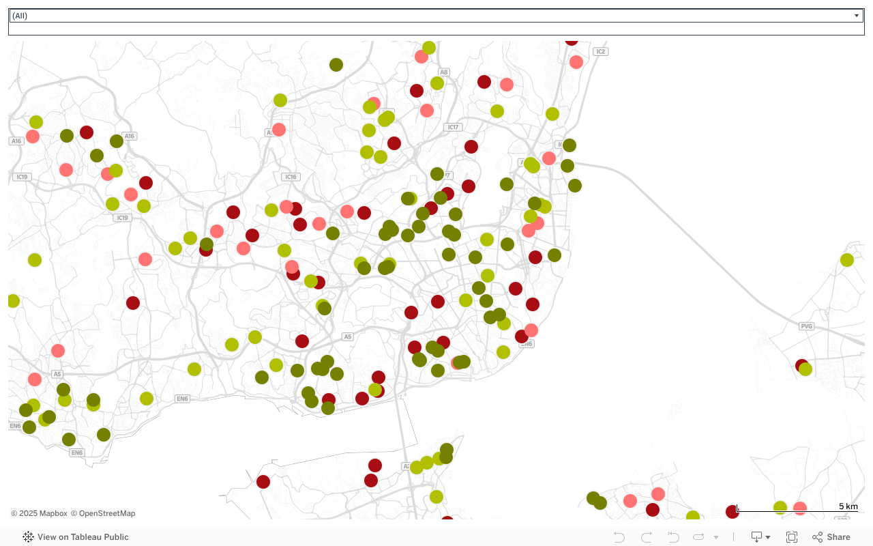Open the replay speed dropdown arrow

715,537
